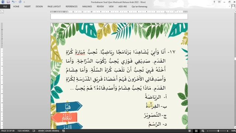The image size is (236, 133).
Task: Switch to the DESIGN ribbon tab
Action: pyautogui.click(x=39, y=7)
